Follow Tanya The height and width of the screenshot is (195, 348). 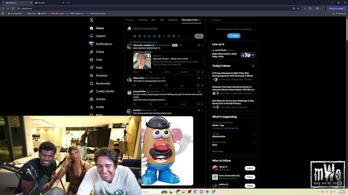(250, 168)
